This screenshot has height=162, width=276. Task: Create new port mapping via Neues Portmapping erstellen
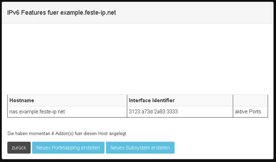[68, 147]
